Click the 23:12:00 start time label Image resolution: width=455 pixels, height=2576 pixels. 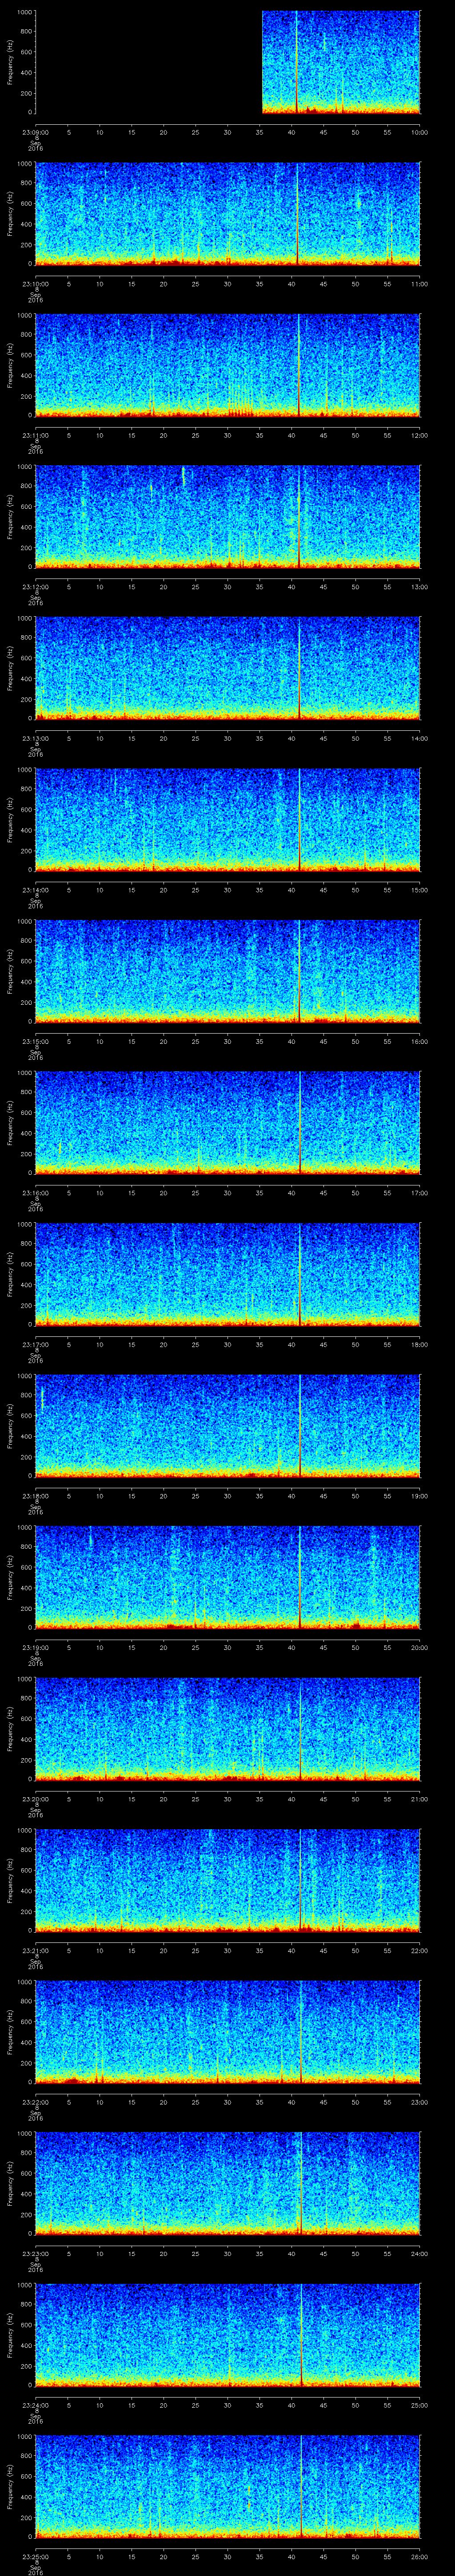coord(36,587)
